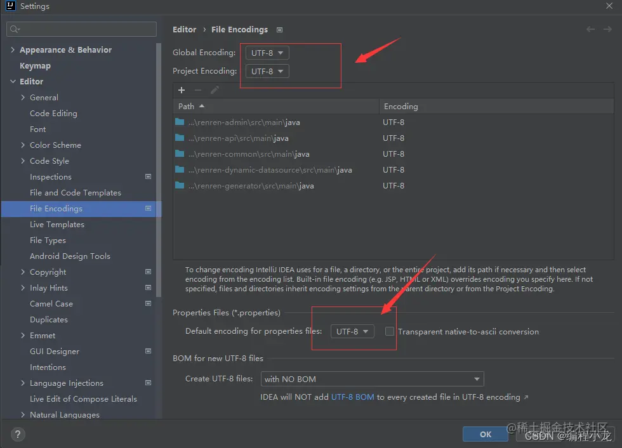Expand the Copyright node
Viewport: 622px width, 448px height.
pyautogui.click(x=23, y=272)
